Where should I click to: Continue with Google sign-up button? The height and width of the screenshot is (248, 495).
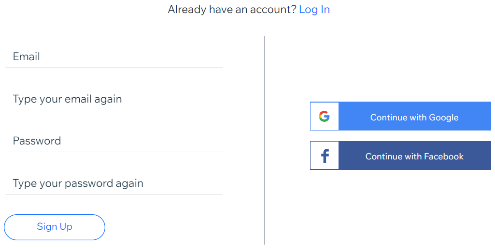click(400, 116)
